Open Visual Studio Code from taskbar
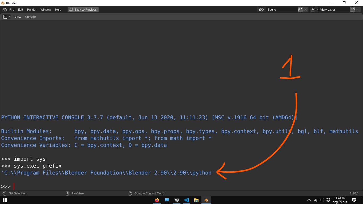363x204 pixels. 187,200
